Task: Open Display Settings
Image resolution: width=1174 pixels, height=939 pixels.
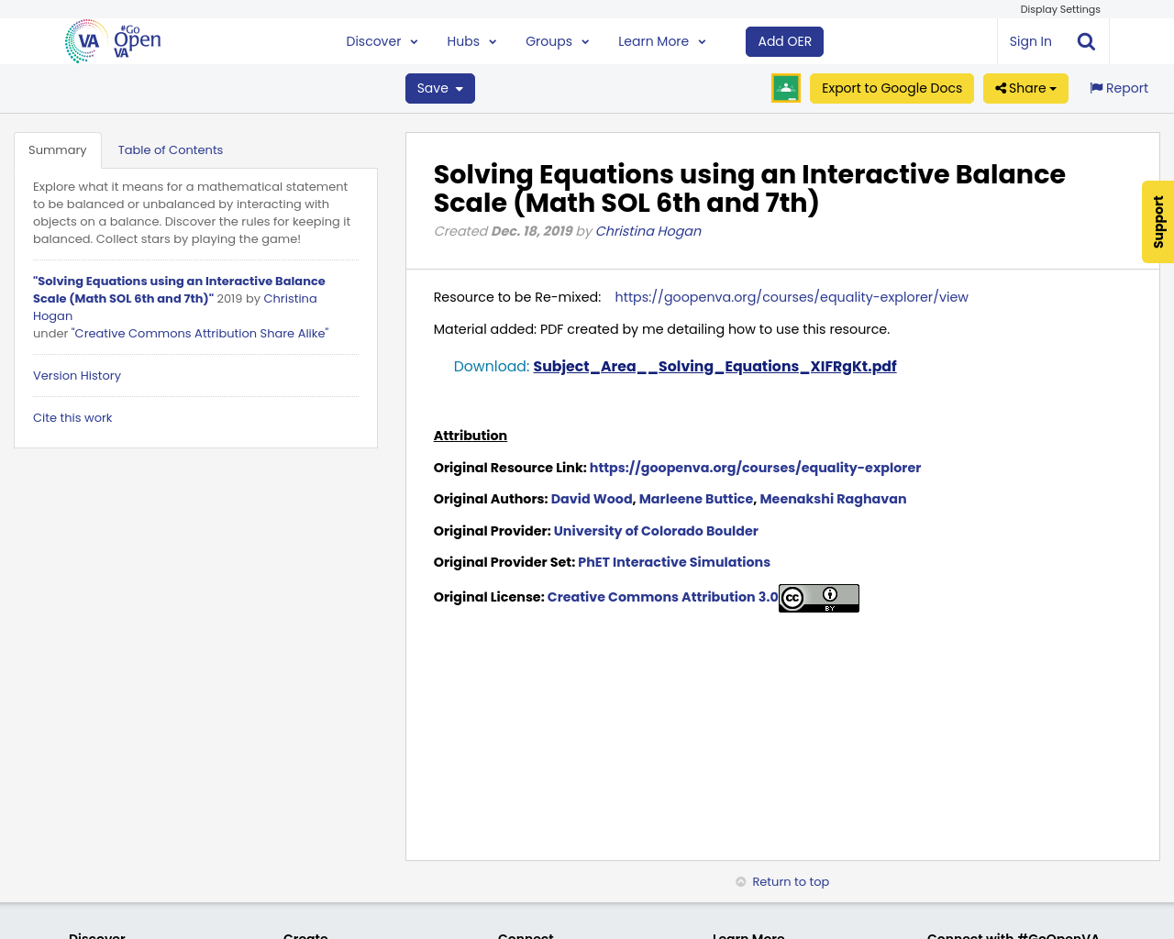Action: 1059,8
